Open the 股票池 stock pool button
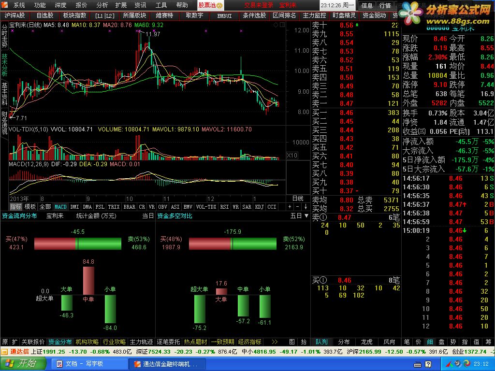 pos(211,5)
